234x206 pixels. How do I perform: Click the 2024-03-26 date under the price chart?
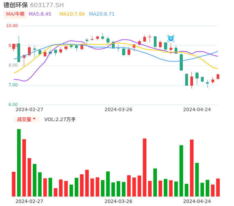click(x=118, y=109)
